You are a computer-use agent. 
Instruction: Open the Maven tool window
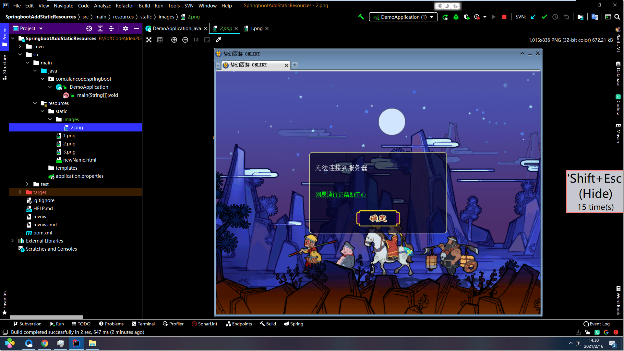click(x=618, y=133)
